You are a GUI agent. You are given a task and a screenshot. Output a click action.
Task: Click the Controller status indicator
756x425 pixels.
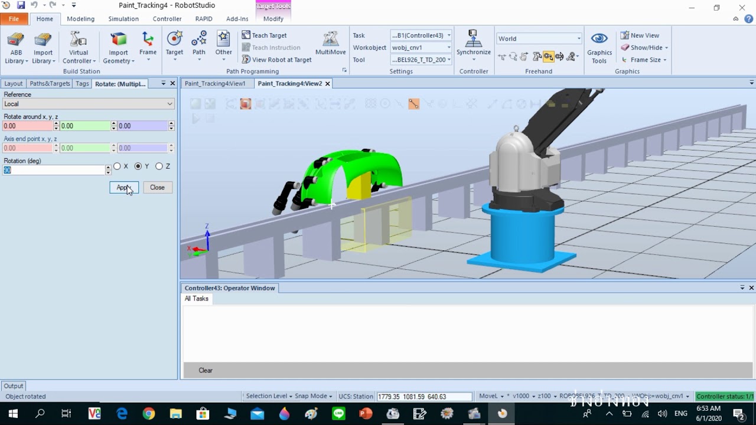725,397
